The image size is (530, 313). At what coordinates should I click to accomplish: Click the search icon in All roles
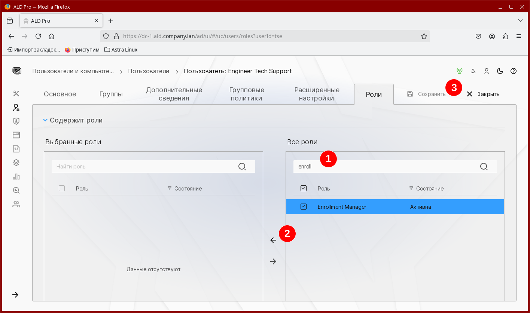pos(484,167)
